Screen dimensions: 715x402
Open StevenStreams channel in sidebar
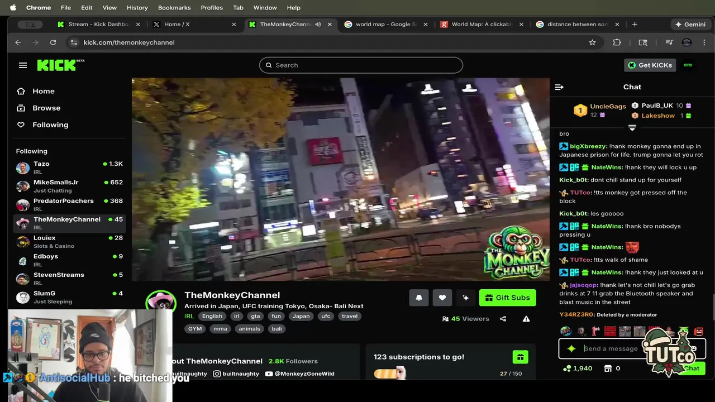[70, 278]
